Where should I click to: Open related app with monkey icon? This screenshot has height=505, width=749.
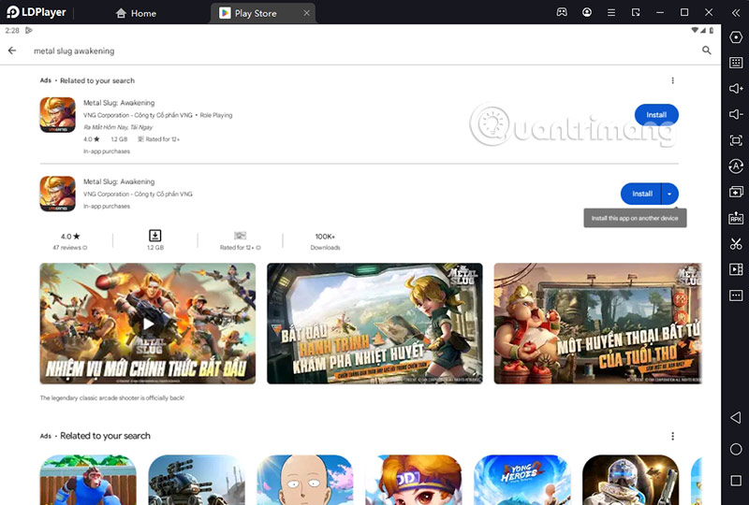coord(88,480)
